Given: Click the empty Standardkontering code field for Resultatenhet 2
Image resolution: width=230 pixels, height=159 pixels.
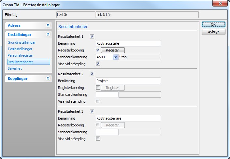Looking at the screenshot, I should (107, 94).
